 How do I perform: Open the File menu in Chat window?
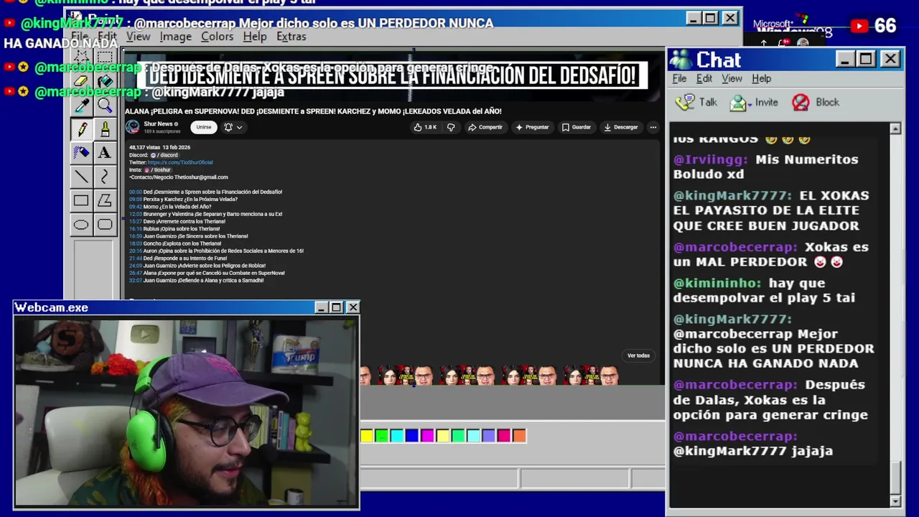pos(679,78)
